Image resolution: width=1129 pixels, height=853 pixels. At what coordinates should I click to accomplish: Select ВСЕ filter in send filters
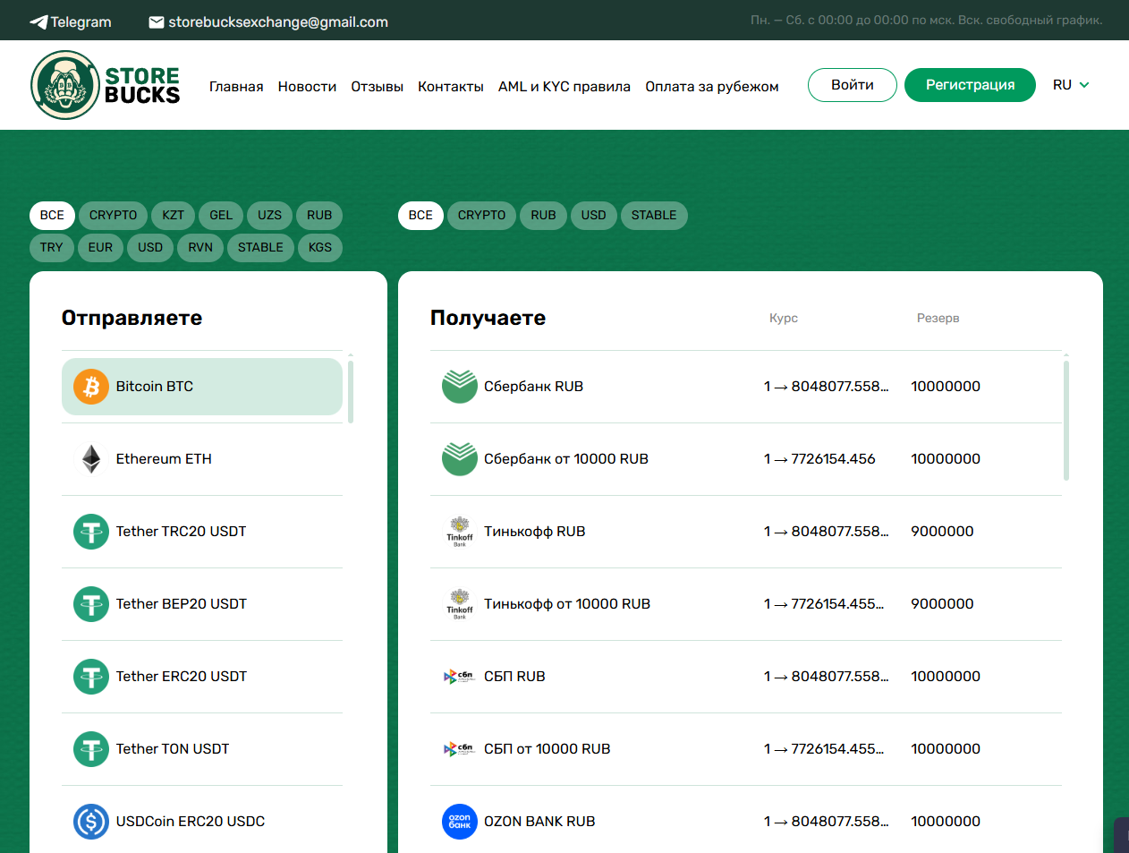52,216
